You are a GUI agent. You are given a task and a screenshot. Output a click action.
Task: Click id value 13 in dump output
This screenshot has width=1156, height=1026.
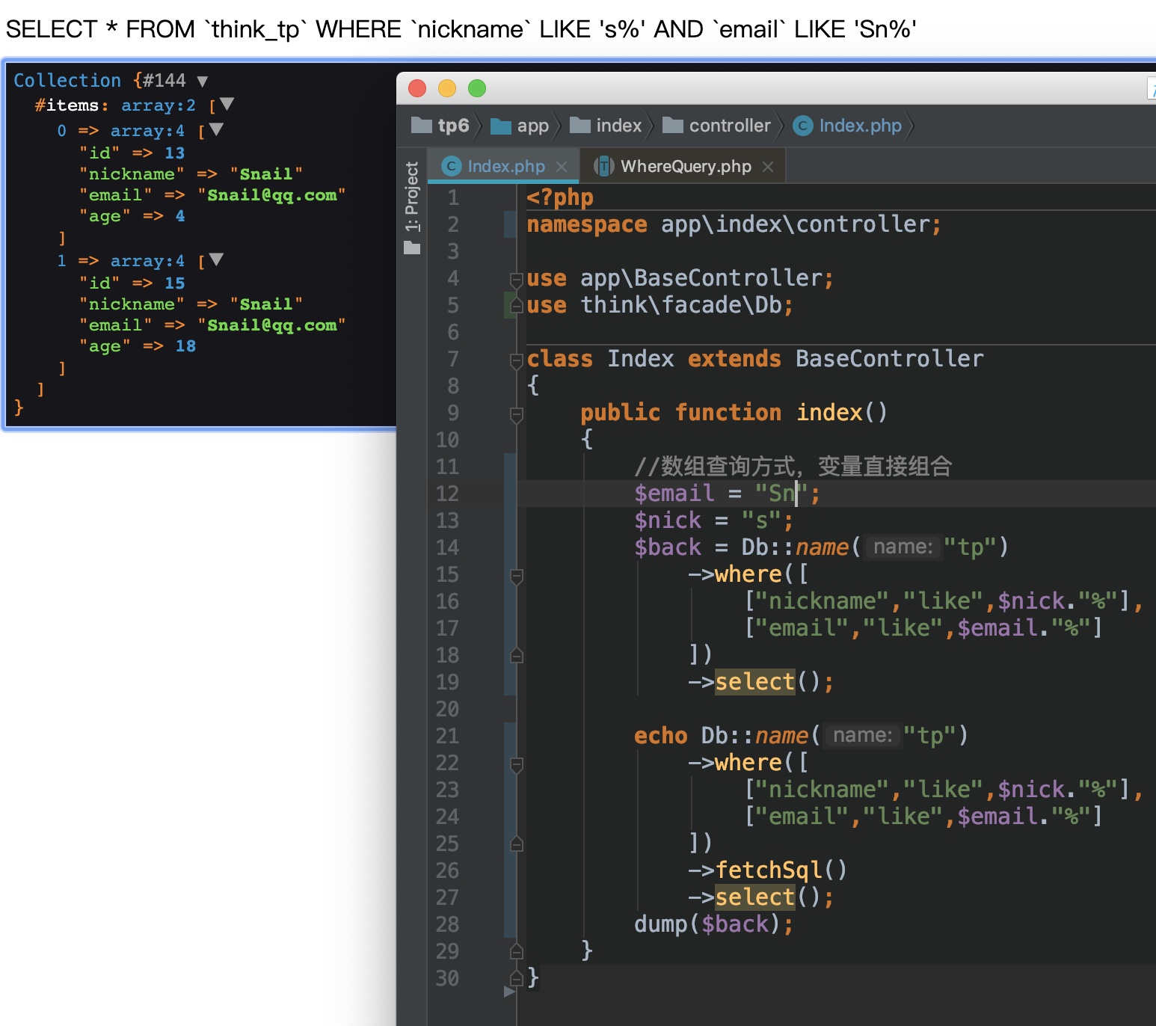[174, 153]
